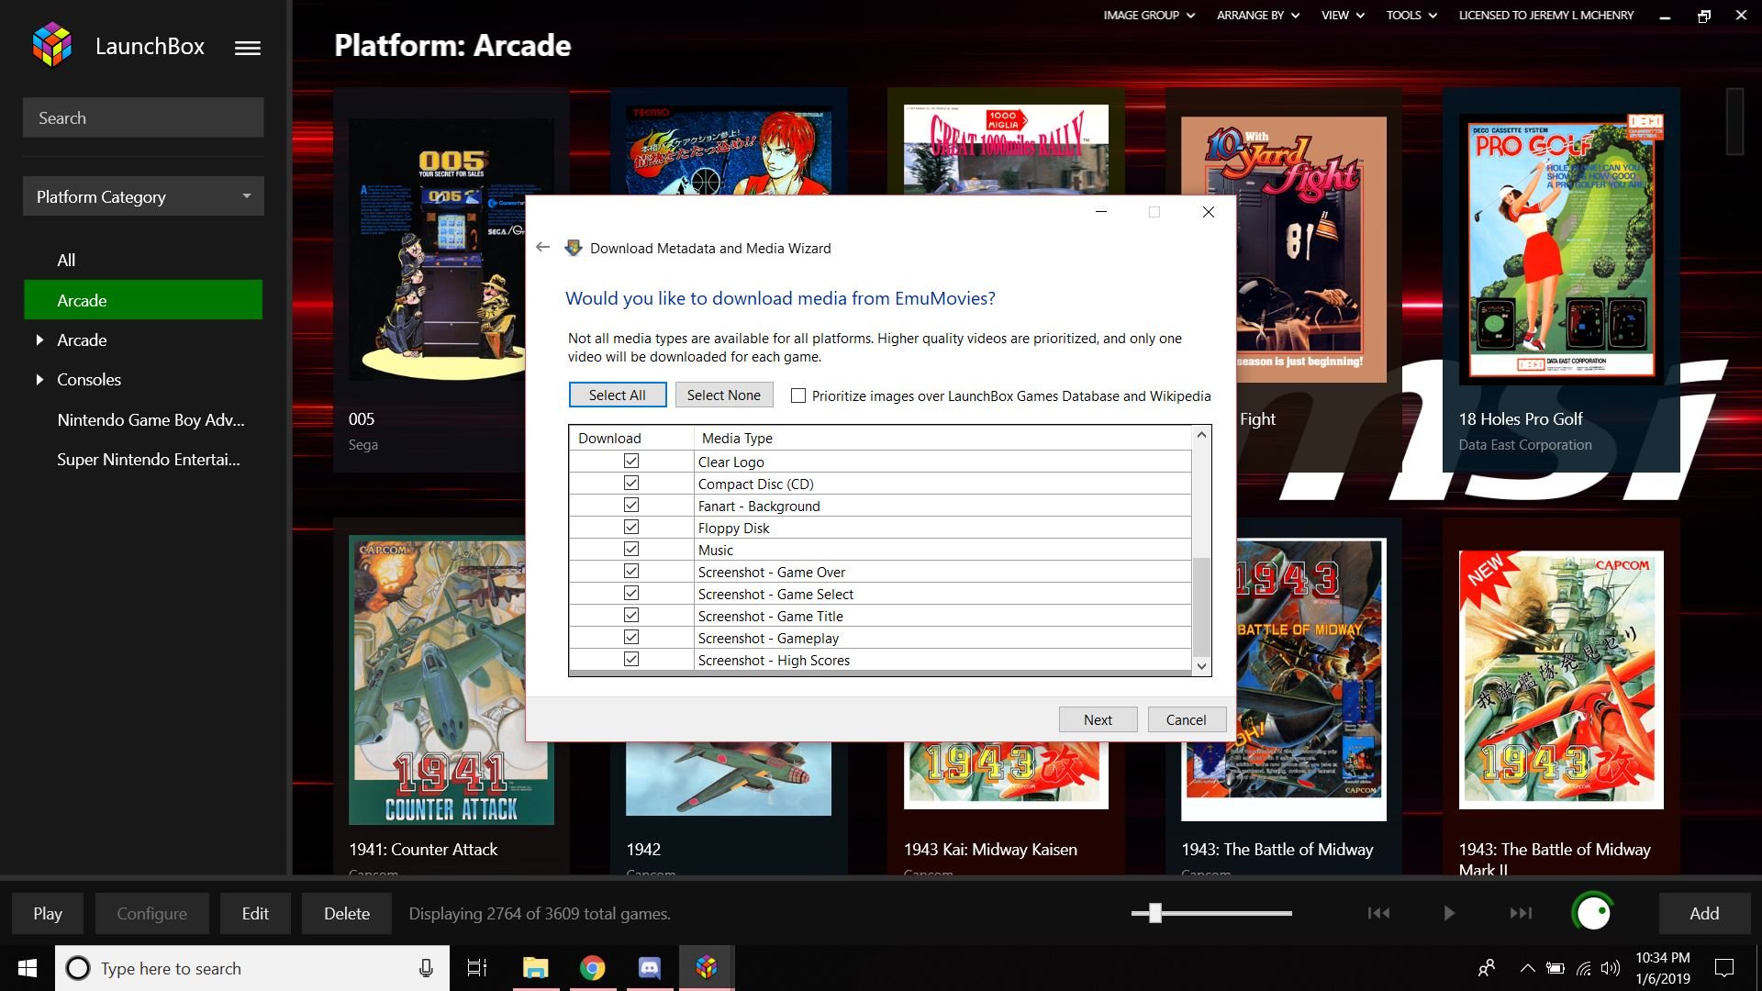Select Super Nintendo Entertainment platform
1762x991 pixels.
click(x=148, y=459)
